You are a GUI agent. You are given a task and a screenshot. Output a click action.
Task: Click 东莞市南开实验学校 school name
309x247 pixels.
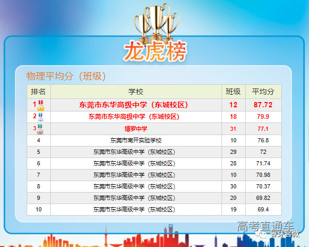[136, 140]
